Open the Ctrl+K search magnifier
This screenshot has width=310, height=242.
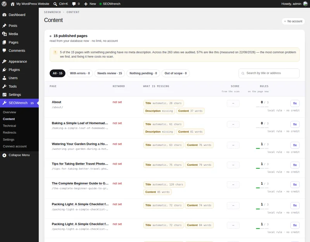(55, 4)
